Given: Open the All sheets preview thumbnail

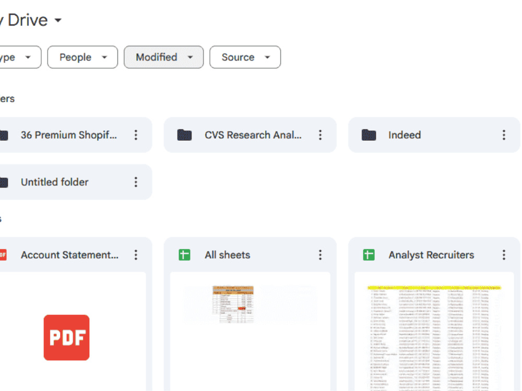Looking at the screenshot, I should 250,332.
